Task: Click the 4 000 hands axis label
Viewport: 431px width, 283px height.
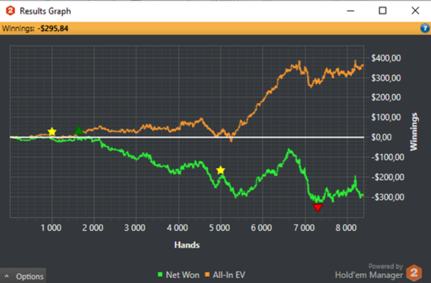Action: point(177,228)
